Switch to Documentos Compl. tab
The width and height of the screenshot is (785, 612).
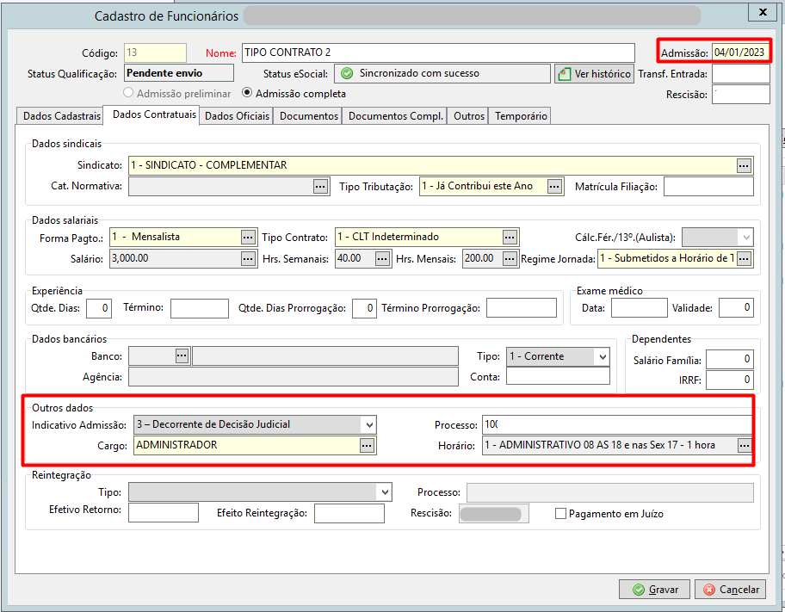(395, 116)
